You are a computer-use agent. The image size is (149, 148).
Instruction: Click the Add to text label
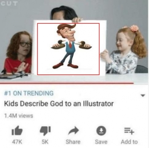129,142
